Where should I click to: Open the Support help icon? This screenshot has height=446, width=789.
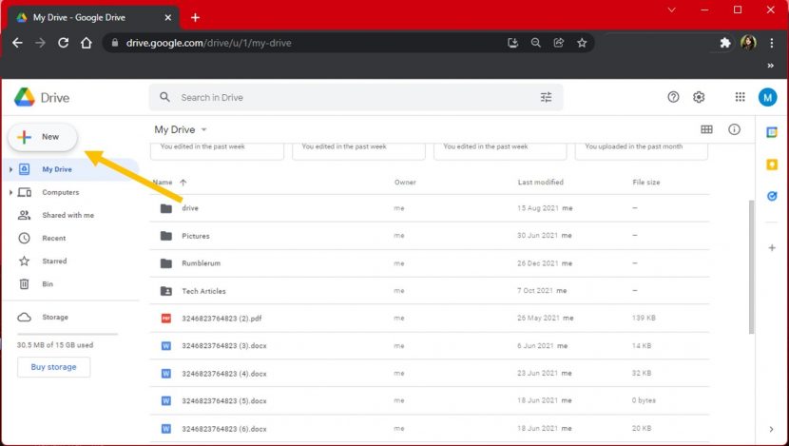(673, 97)
